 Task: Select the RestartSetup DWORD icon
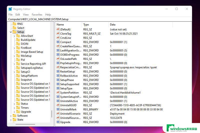58,72
